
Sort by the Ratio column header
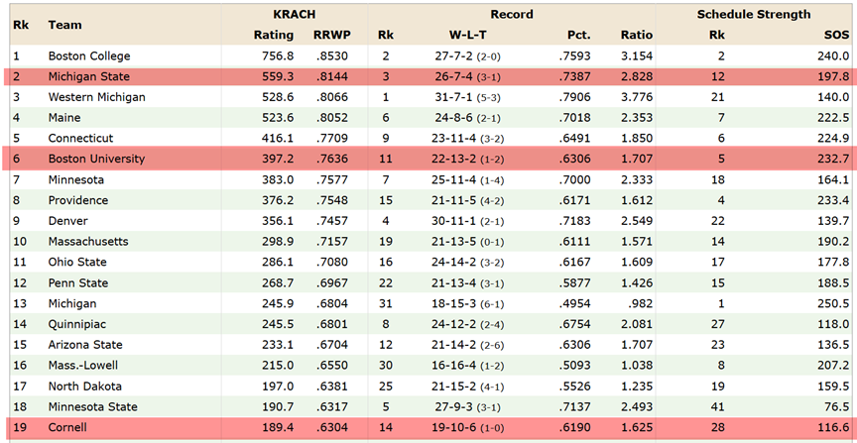pyautogui.click(x=637, y=35)
